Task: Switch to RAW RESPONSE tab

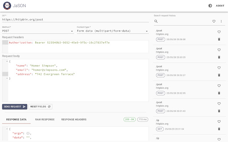Action: tap(45, 120)
